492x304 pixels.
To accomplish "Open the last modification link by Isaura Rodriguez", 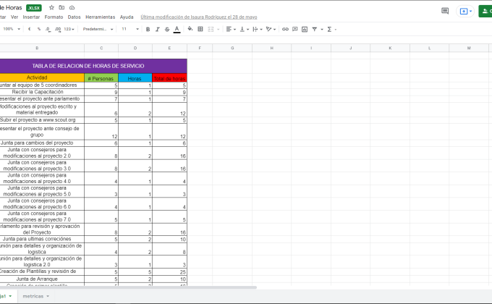I will tap(199, 17).
